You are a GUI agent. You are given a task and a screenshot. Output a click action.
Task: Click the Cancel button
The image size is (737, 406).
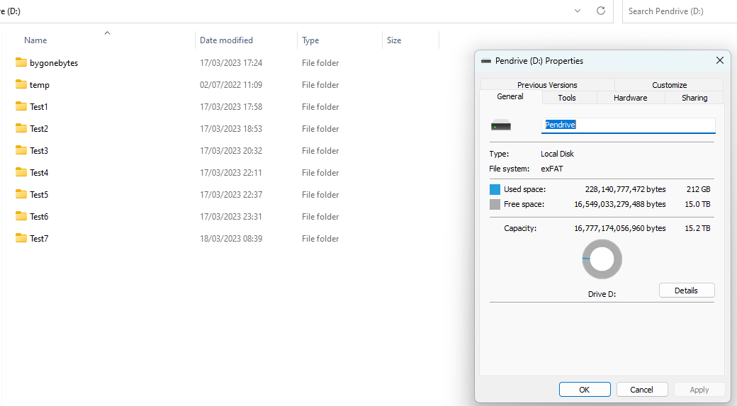(641, 390)
